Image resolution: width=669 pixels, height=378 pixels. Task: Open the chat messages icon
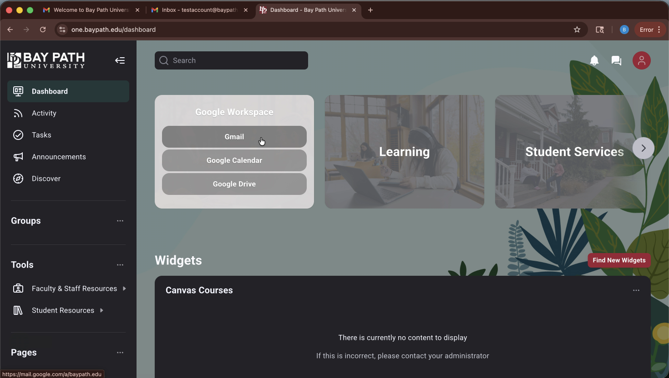click(x=616, y=60)
